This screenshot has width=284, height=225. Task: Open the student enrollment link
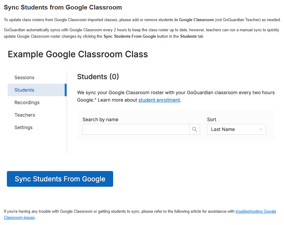point(159,100)
